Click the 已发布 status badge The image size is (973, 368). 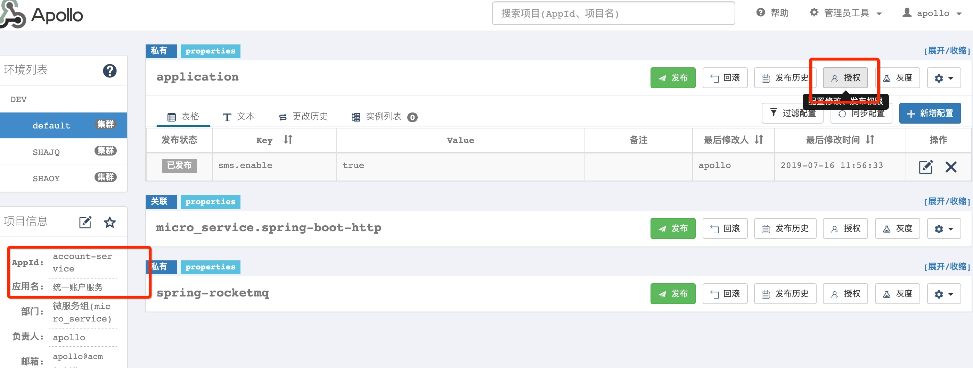179,165
